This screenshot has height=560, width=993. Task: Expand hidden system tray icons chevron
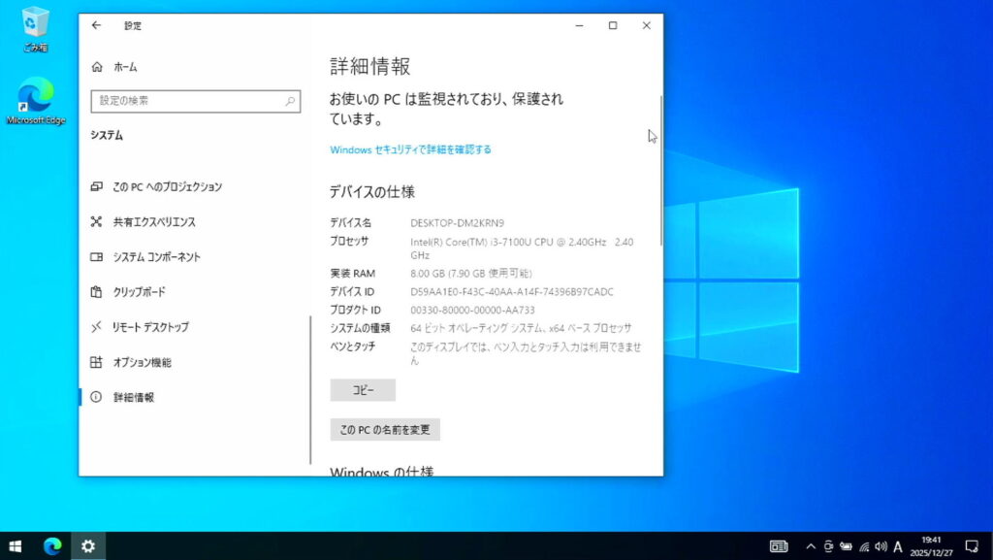[x=811, y=546]
